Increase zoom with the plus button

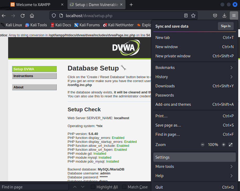224,145
